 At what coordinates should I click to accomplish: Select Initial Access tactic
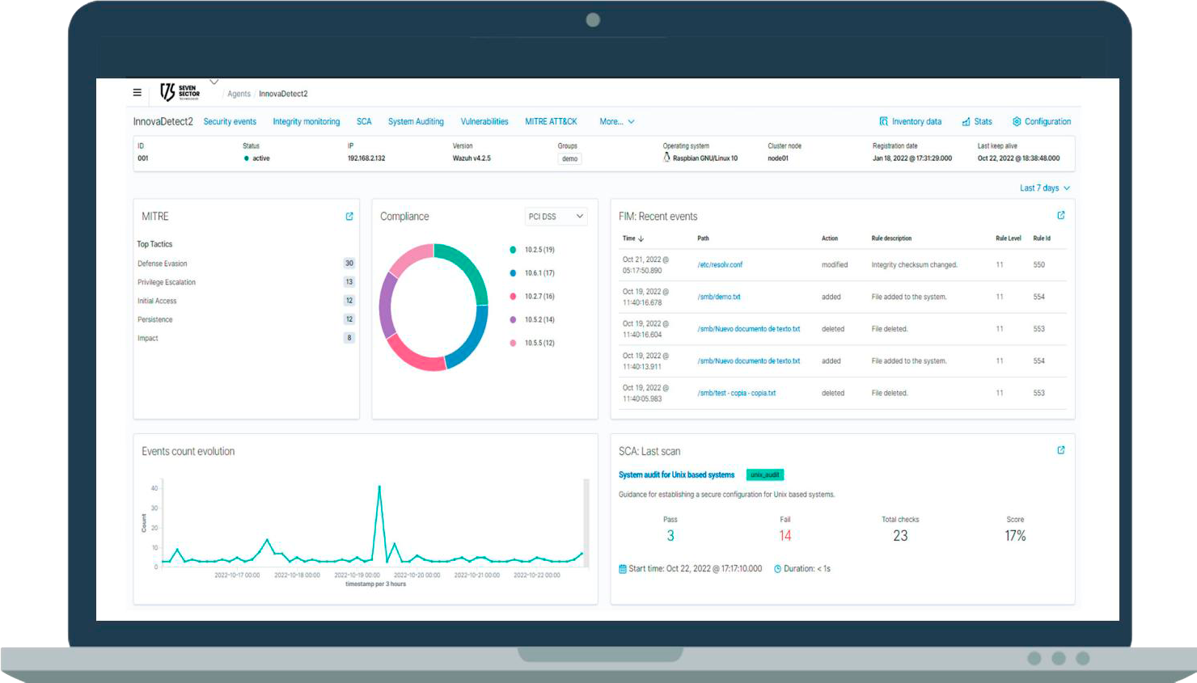pyautogui.click(x=157, y=301)
